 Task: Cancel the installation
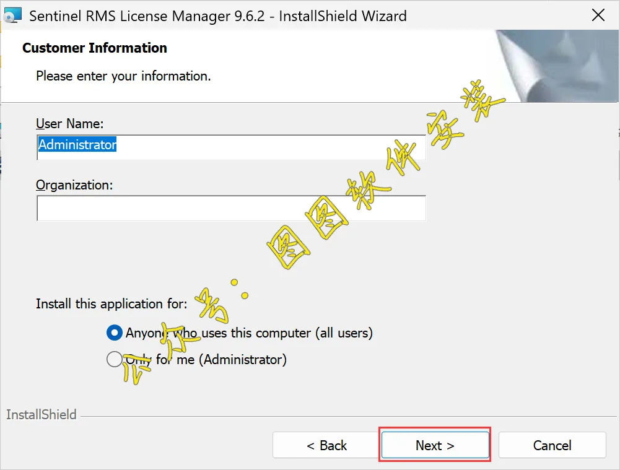point(552,445)
